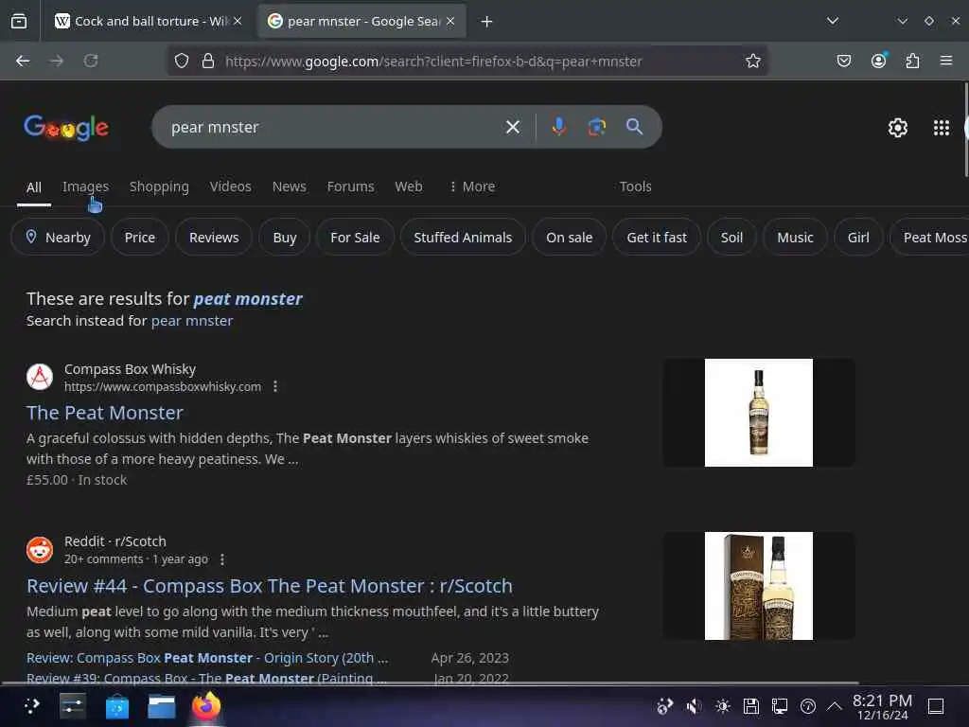969x727 pixels.
Task: Open options dots for Compass Box result
Action: tap(275, 386)
